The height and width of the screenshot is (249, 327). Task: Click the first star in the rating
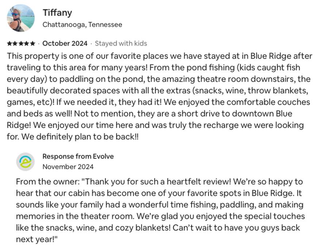coord(9,44)
